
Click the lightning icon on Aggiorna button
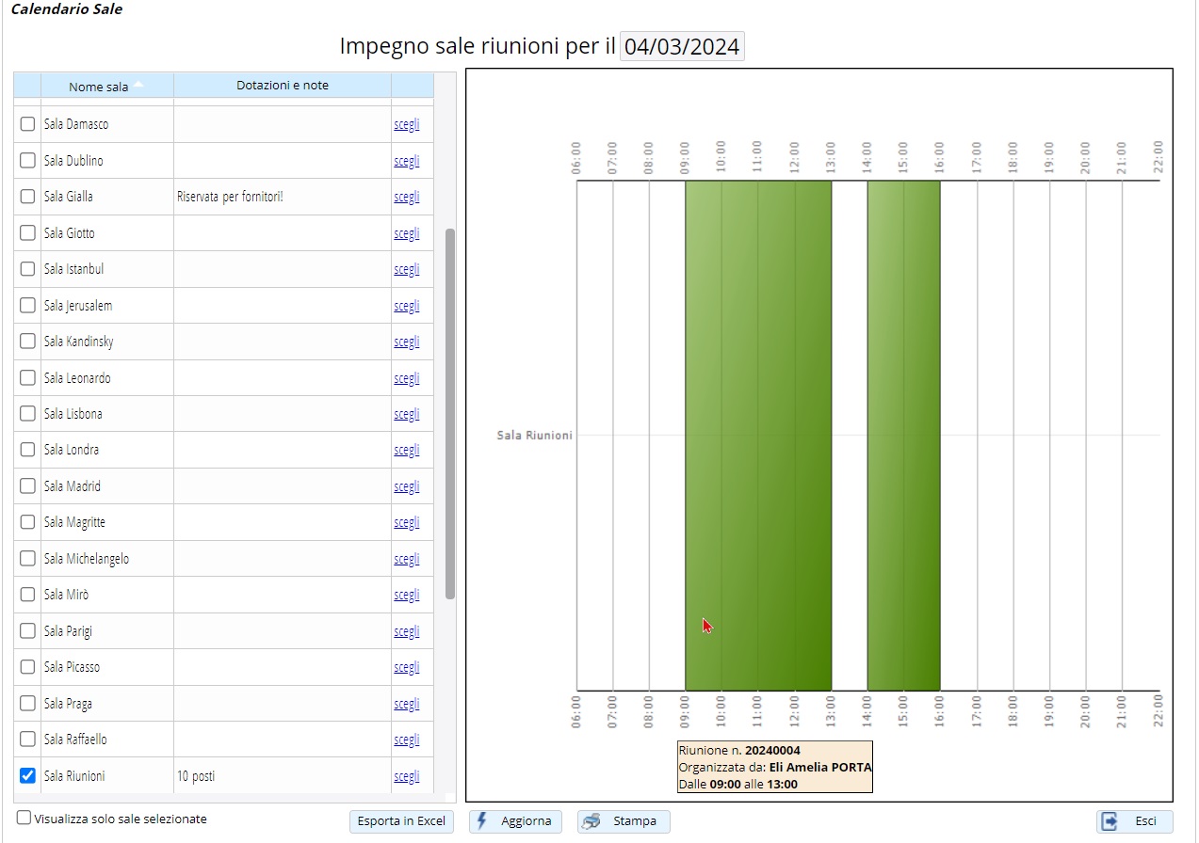coord(483,820)
